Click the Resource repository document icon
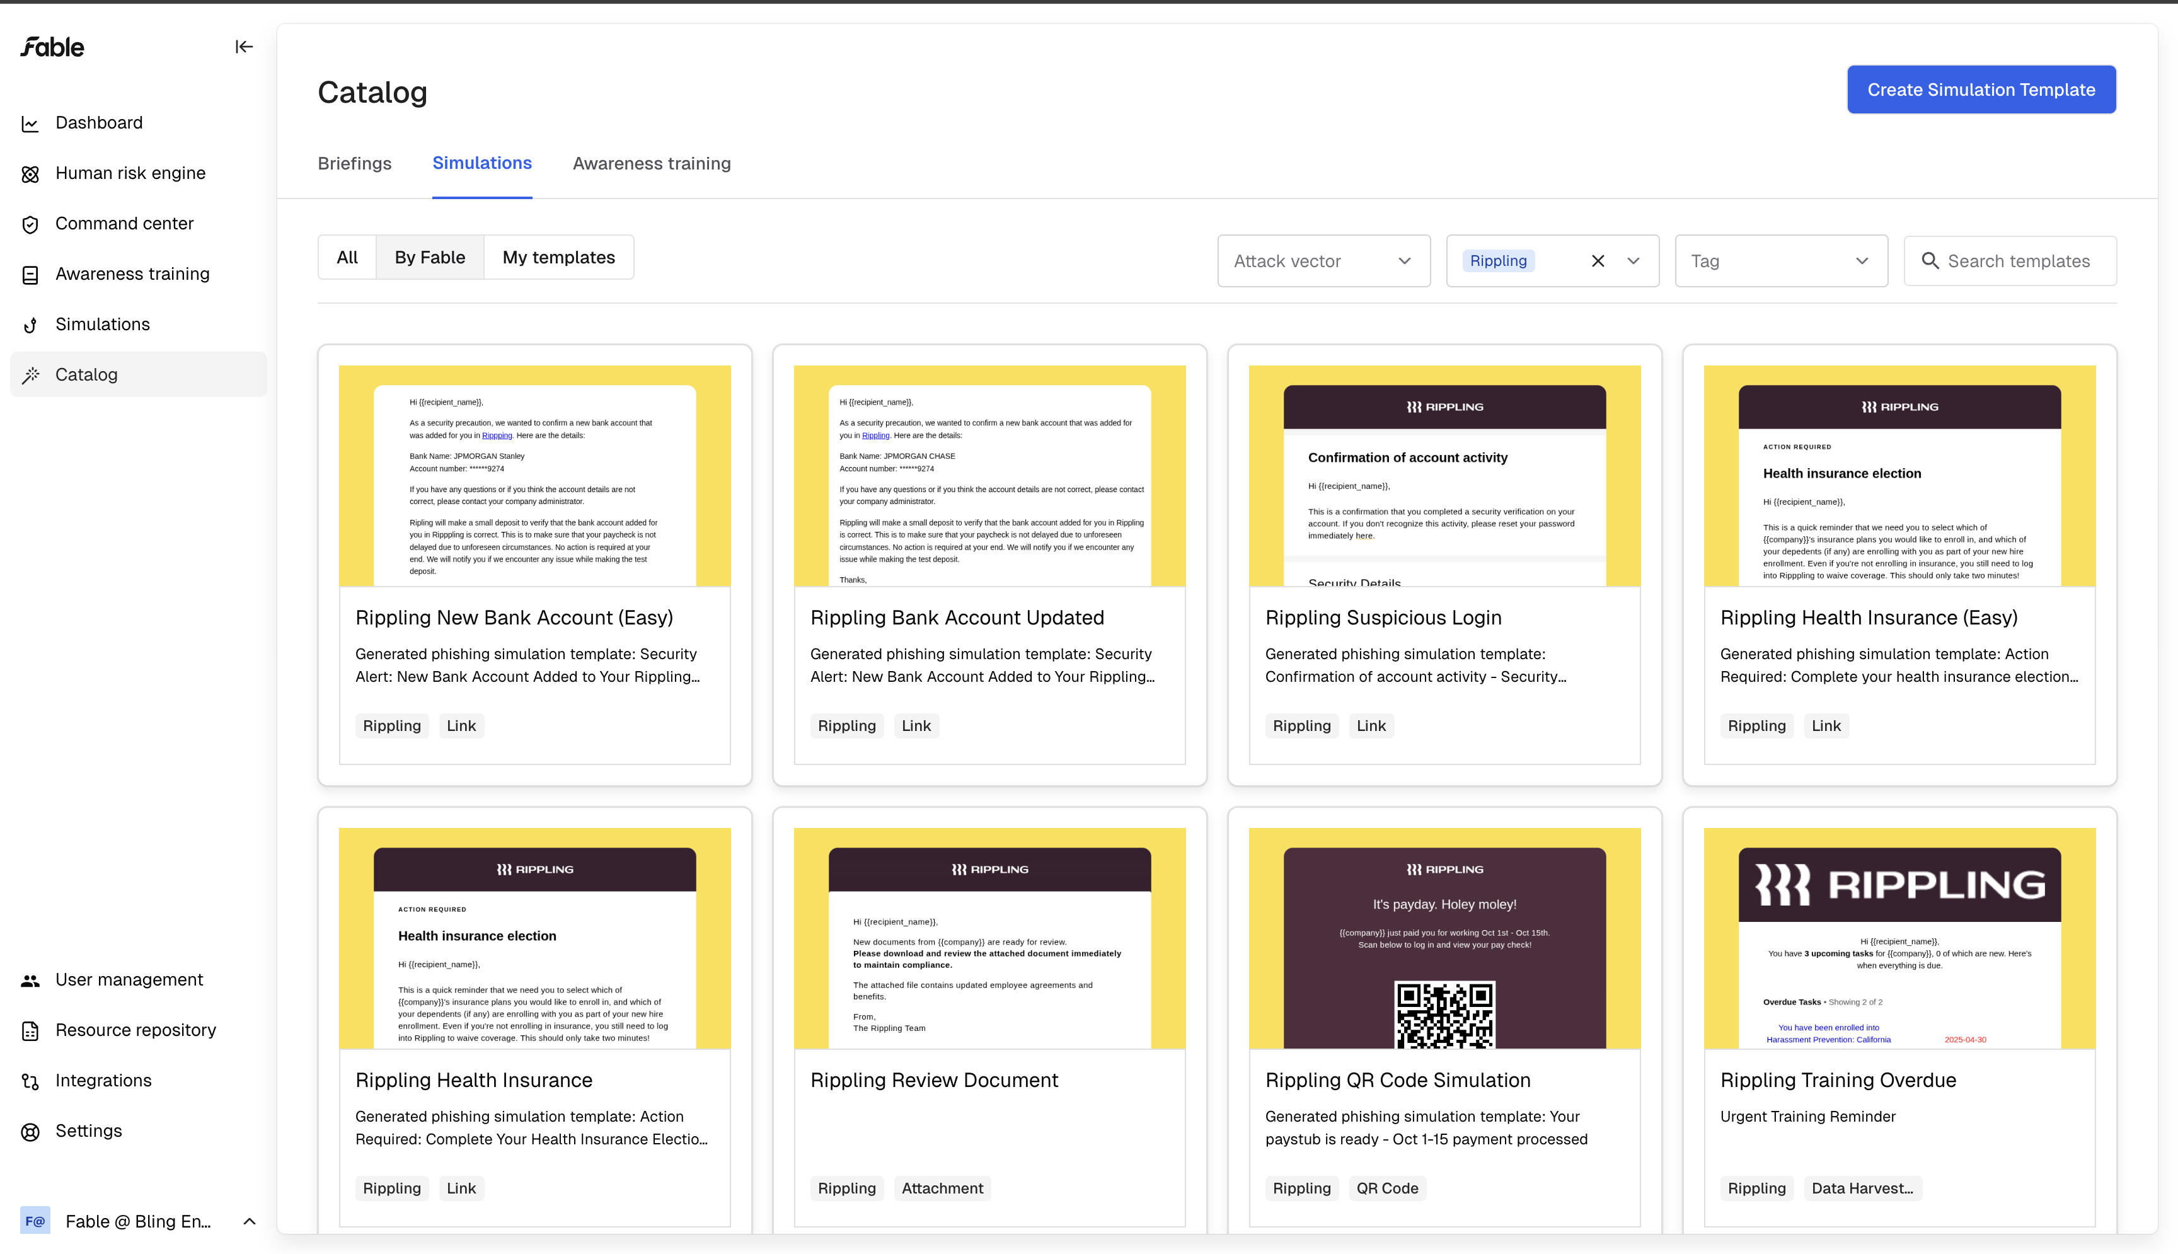The image size is (2178, 1254). pos(30,1031)
